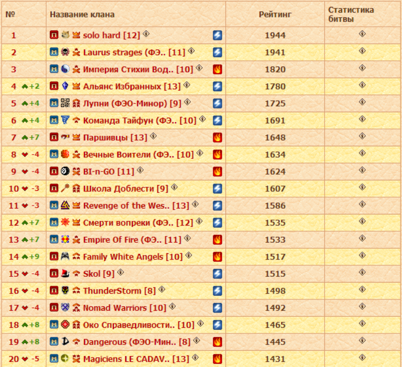Image resolution: width=402 pixels, height=367 pixels.
Task: Click the red П icon beside Паршивцы
Action: click(54, 137)
